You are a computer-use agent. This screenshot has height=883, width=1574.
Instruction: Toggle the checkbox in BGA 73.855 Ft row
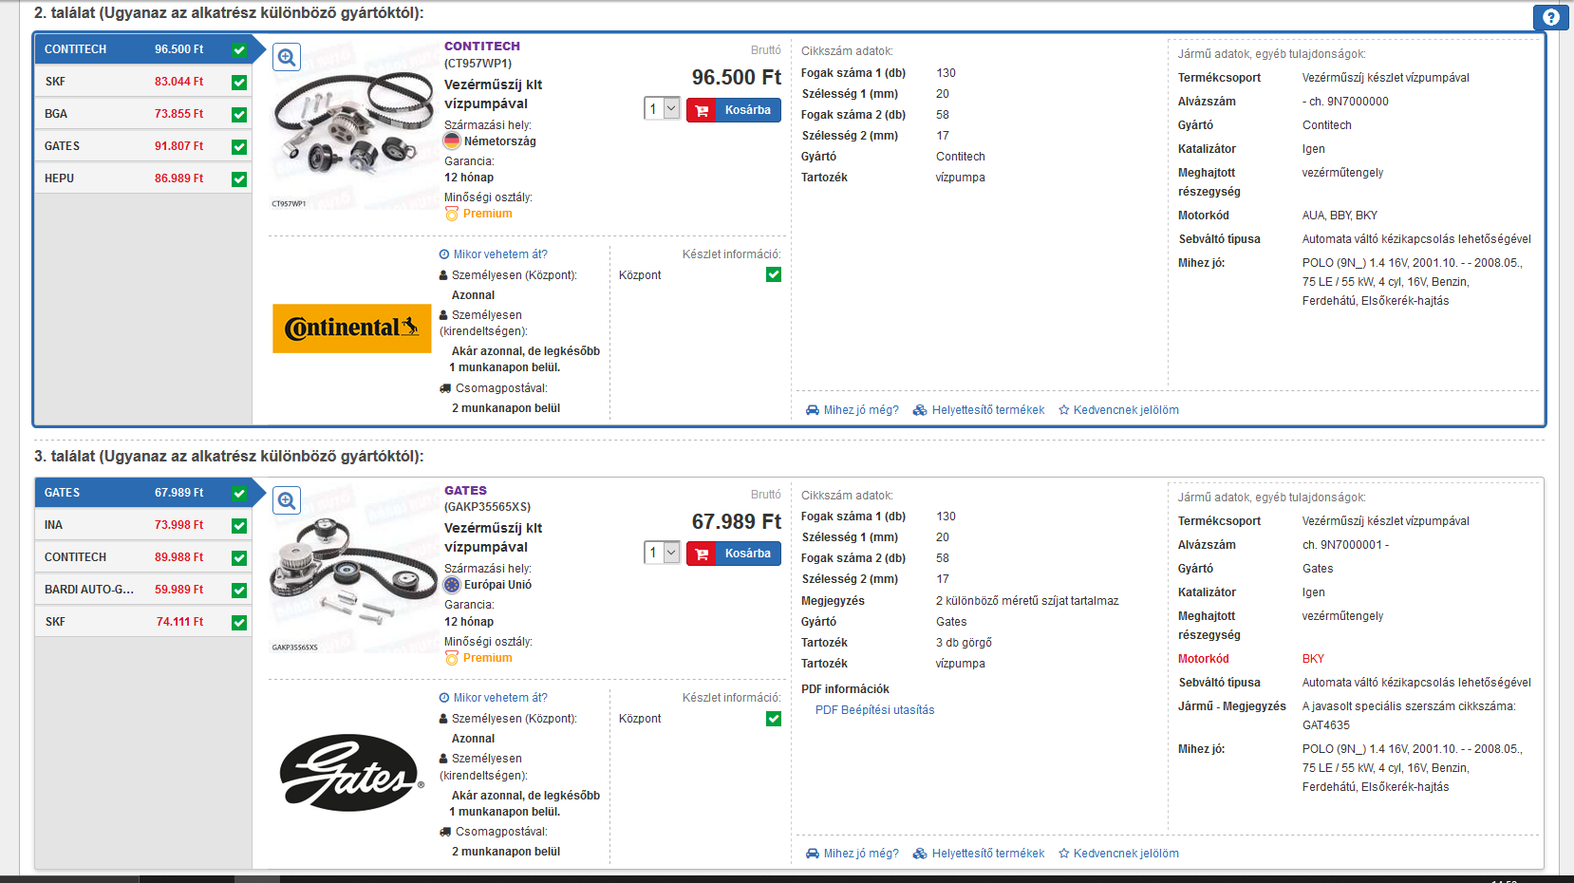239,115
